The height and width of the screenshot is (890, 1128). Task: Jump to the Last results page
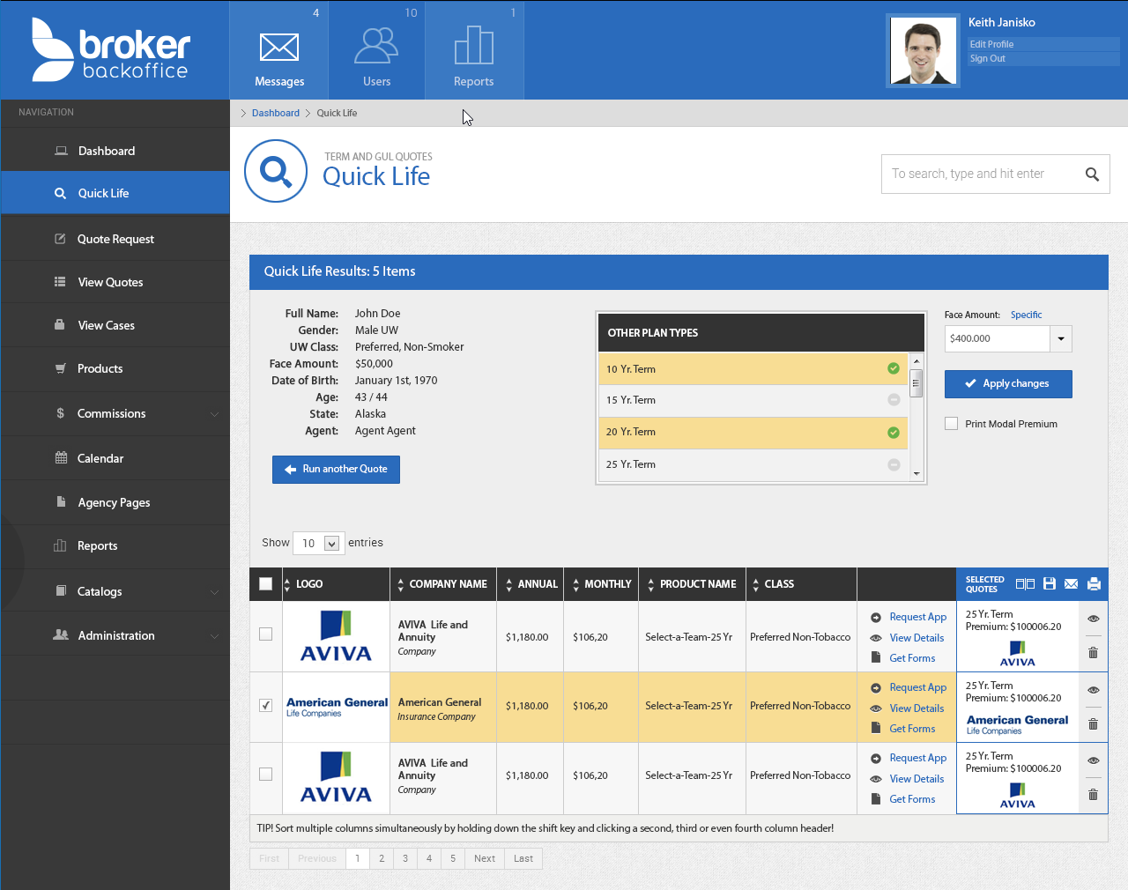[x=523, y=858]
